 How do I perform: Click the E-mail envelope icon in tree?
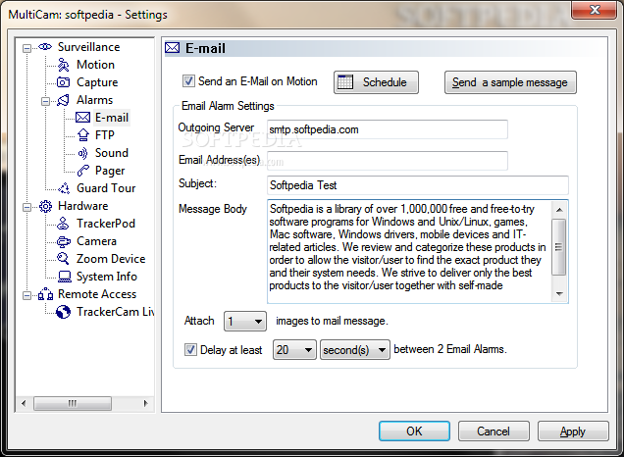[82, 118]
